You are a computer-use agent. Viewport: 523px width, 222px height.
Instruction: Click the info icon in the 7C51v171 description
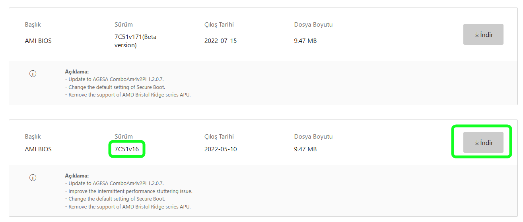33,74
